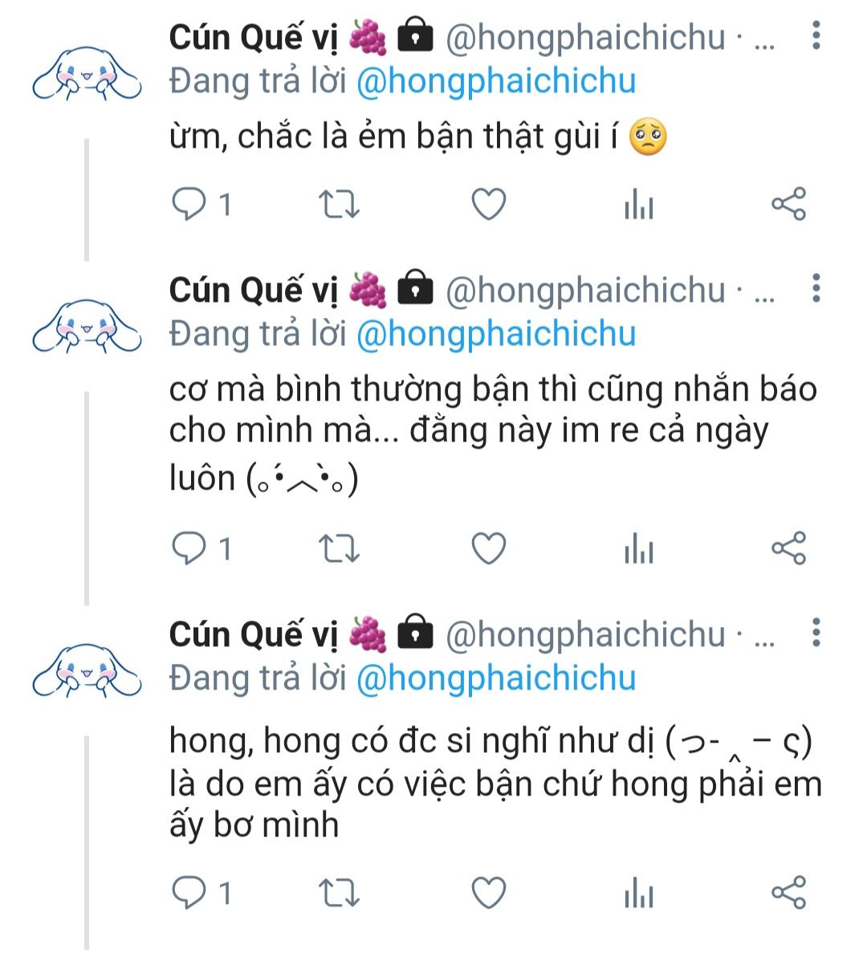Viewport: 867px width, 957px height.
Task: Retweet the 'ừm, chắc là ẻm bận' tweet
Action: (339, 205)
